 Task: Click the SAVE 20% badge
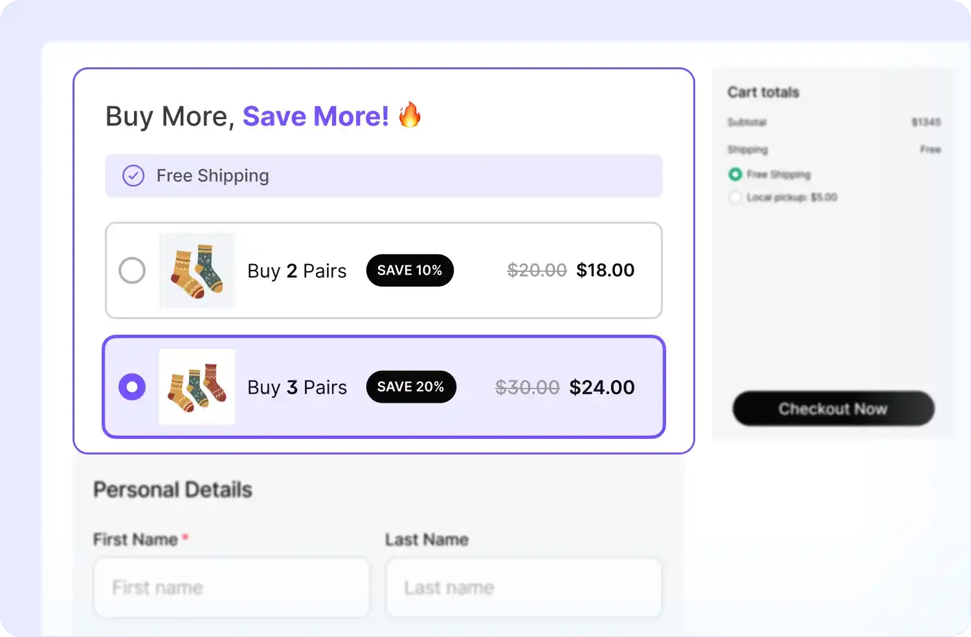[x=411, y=386]
